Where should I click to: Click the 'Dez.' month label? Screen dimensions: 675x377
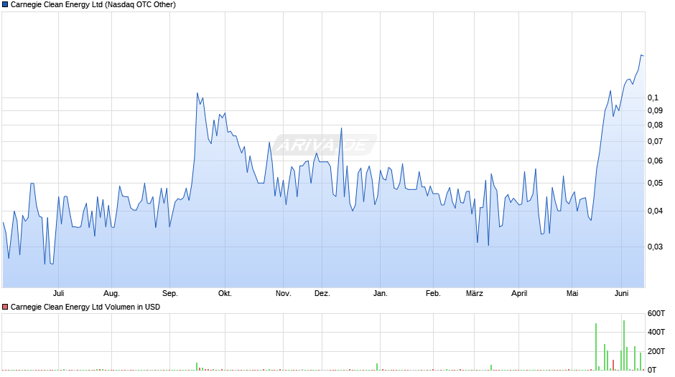pyautogui.click(x=322, y=293)
